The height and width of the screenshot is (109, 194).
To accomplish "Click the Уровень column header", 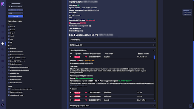I will pyautogui.click(x=78, y=54).
